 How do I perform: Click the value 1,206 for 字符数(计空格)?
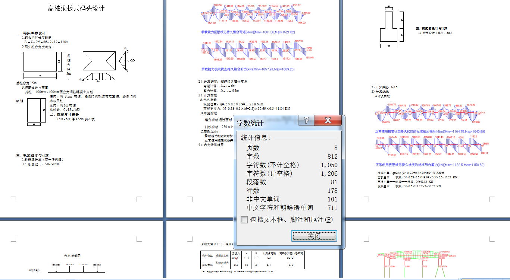click(329, 174)
